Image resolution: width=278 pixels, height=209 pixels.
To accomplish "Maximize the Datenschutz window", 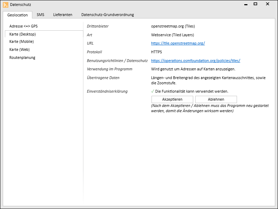I will tap(255, 4).
